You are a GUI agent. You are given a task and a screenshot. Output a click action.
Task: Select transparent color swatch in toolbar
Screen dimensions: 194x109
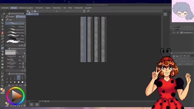tap(2, 93)
